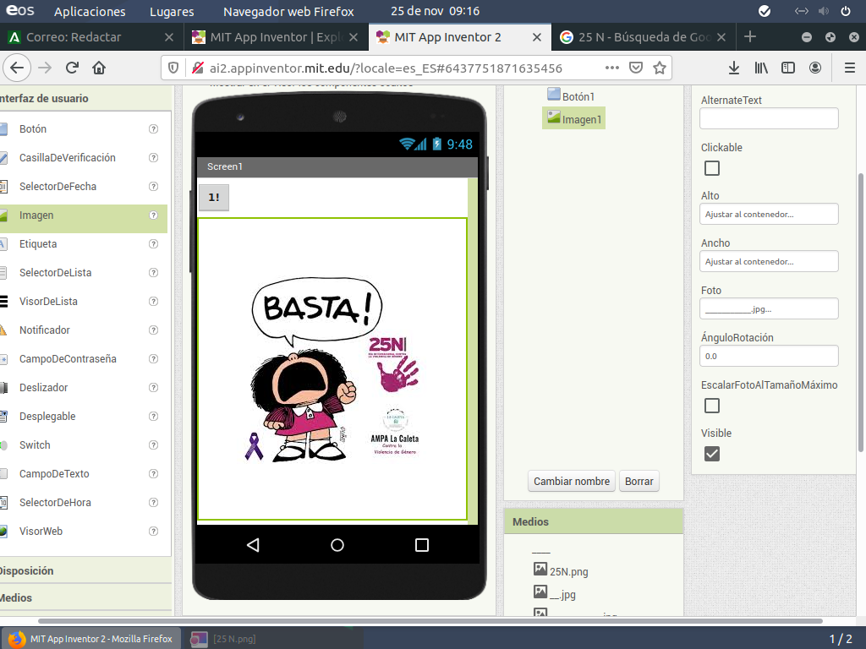Viewport: 866px width, 649px height.
Task: Click the Mafalda image in the viewer
Action: [x=332, y=369]
